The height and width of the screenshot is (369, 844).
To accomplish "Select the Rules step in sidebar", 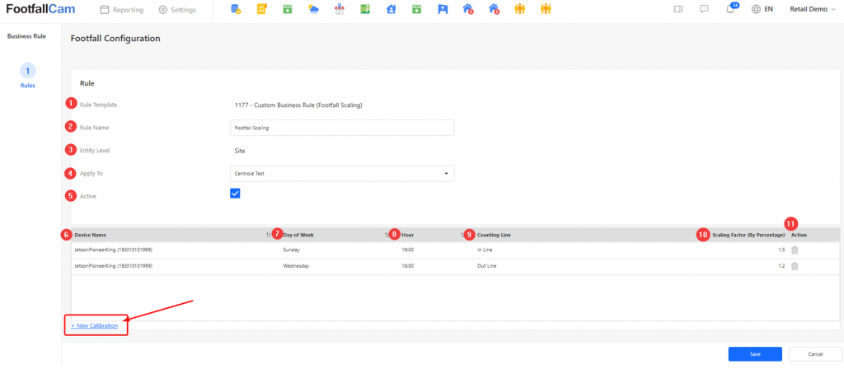I will click(28, 76).
